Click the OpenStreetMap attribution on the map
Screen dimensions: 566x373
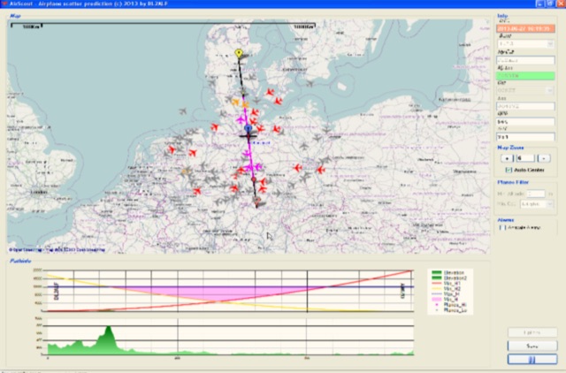pyautogui.click(x=57, y=249)
